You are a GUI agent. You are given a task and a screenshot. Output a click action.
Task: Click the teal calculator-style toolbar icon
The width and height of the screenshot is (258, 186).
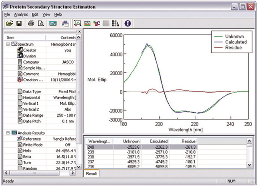pos(53,24)
